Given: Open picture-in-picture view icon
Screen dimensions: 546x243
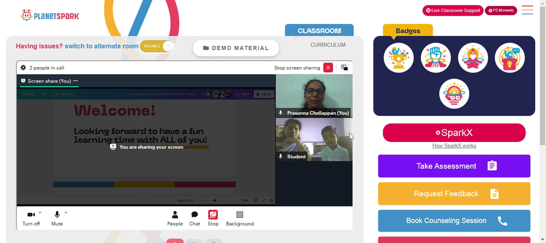Looking at the screenshot, I should pos(345,68).
